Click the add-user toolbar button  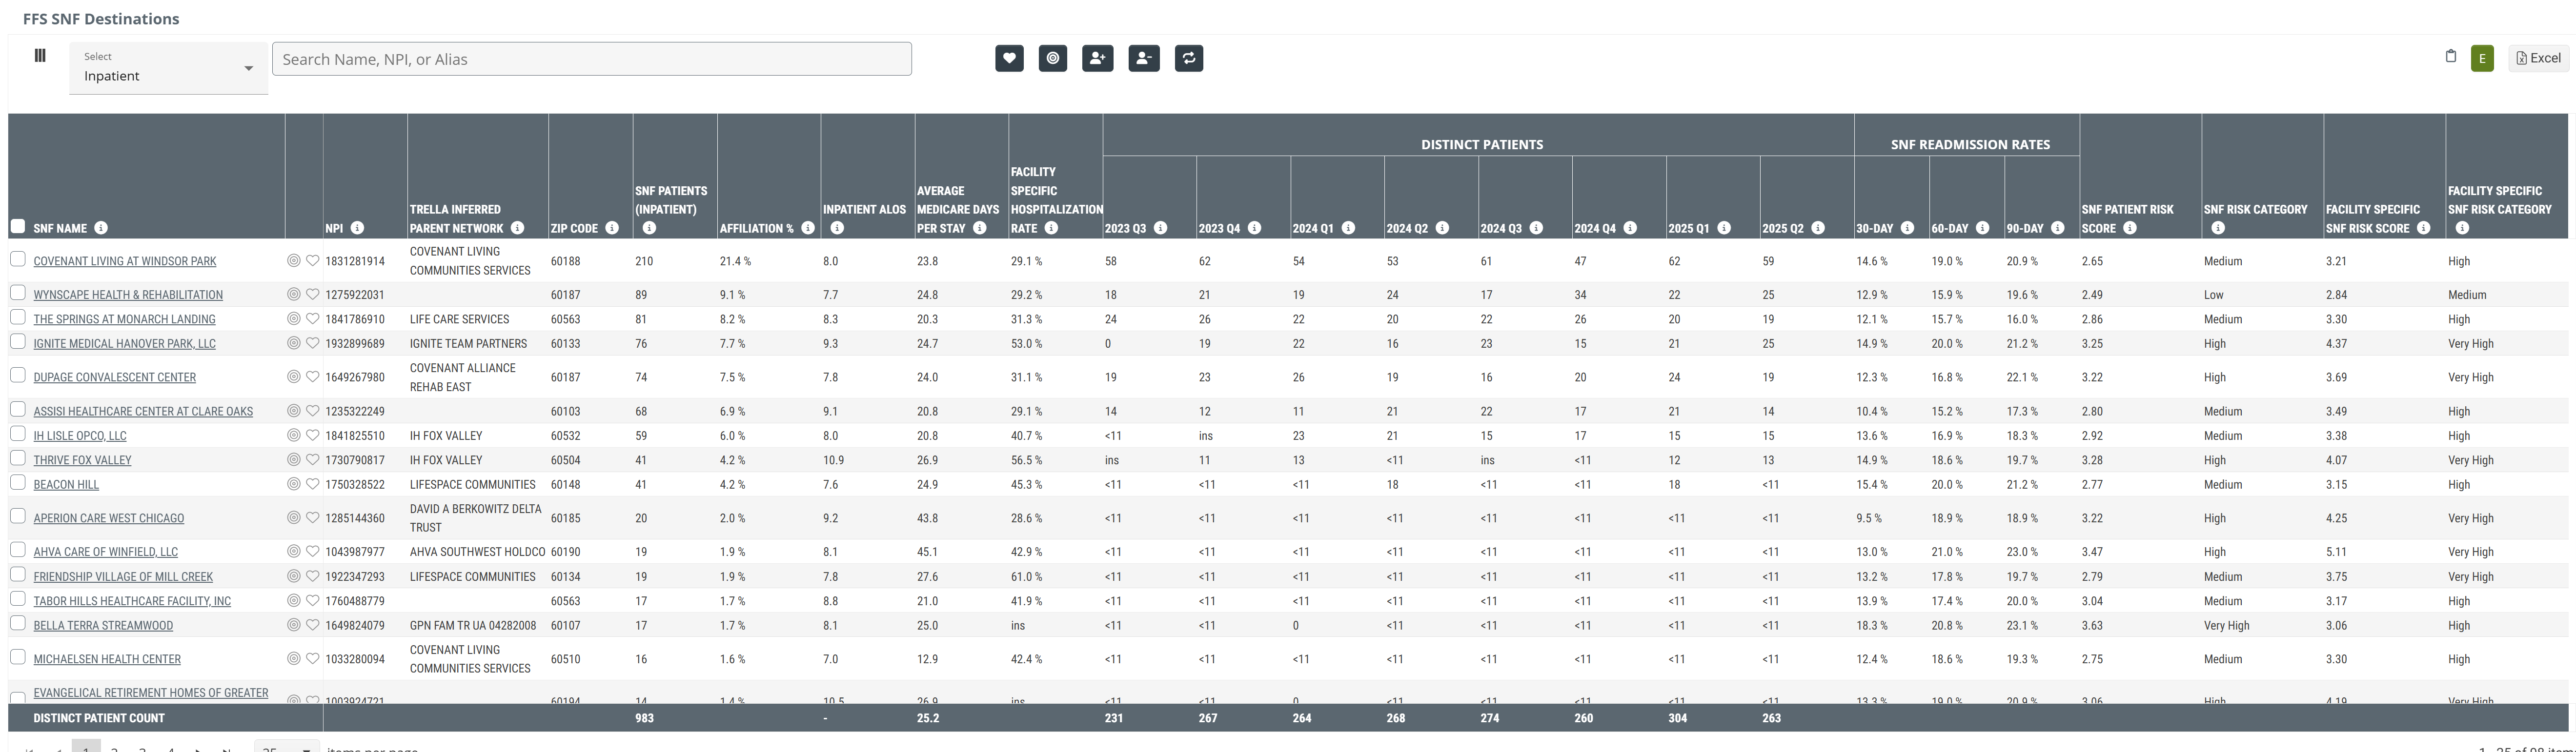click(1097, 59)
